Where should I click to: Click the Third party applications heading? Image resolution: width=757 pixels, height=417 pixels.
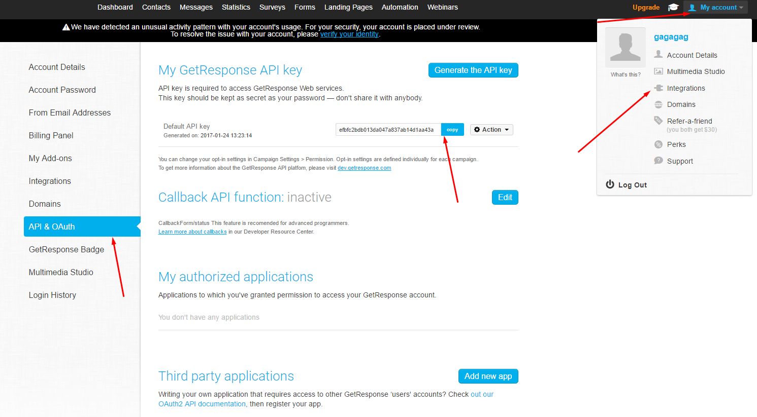[x=226, y=376]
